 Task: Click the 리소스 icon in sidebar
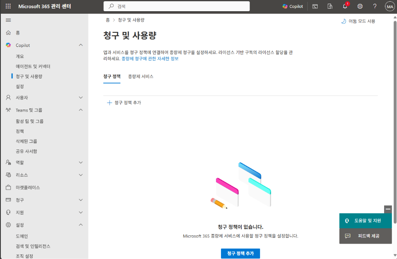pos(8,175)
